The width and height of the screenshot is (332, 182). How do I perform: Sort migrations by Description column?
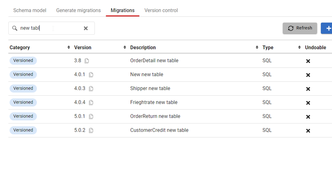pyautogui.click(x=257, y=47)
